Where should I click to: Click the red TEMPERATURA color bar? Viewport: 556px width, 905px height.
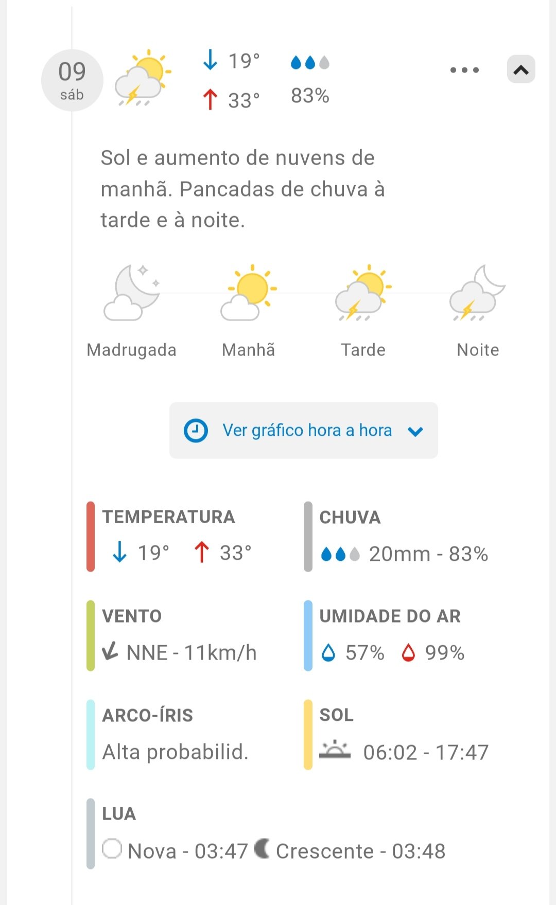point(91,537)
